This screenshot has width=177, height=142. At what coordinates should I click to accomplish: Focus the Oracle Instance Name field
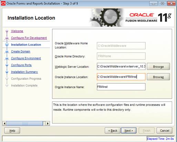(121, 87)
